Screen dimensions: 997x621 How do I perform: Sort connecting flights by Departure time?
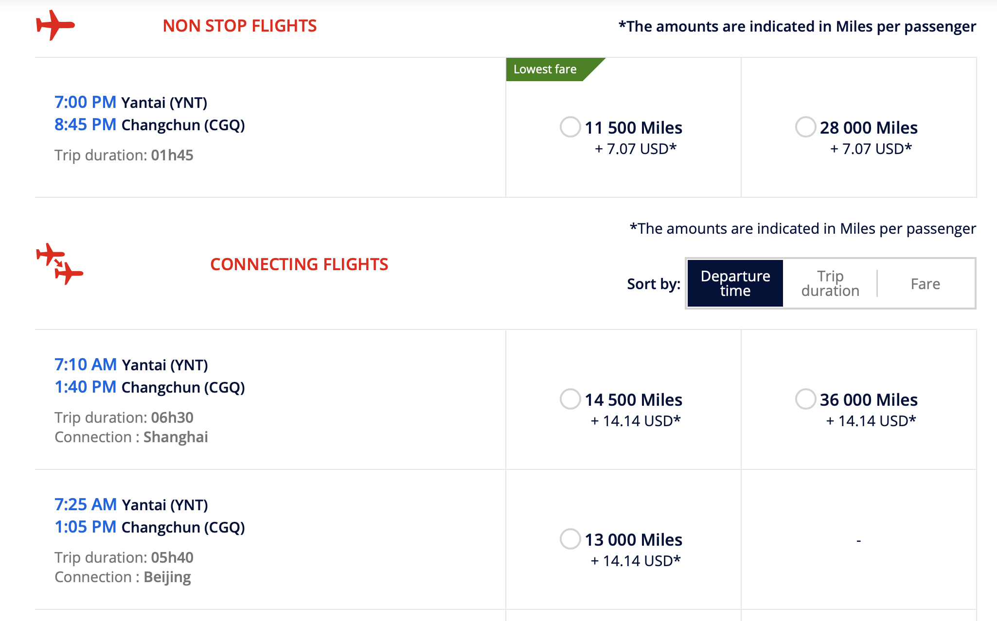(735, 283)
